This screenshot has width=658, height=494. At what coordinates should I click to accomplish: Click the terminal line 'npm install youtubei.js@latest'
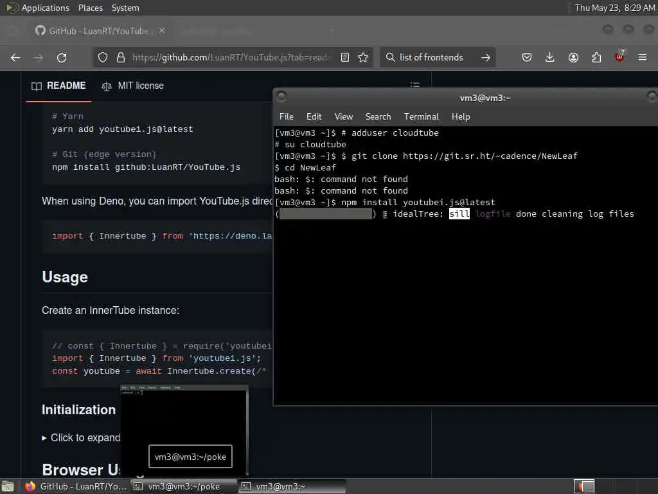[x=418, y=203]
